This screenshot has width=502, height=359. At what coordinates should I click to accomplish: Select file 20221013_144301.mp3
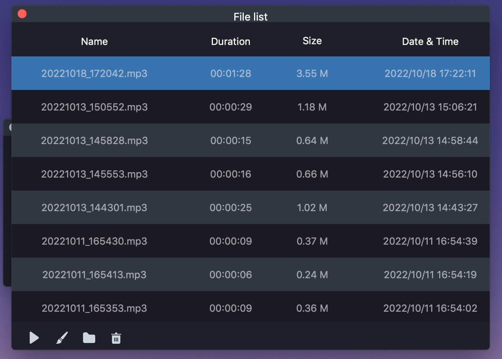pyautogui.click(x=94, y=207)
